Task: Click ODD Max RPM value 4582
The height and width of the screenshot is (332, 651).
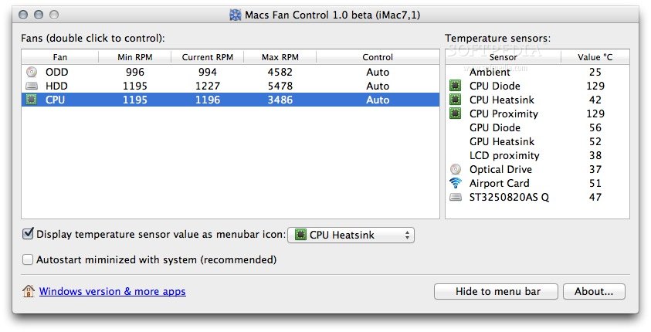Action: coord(280,73)
